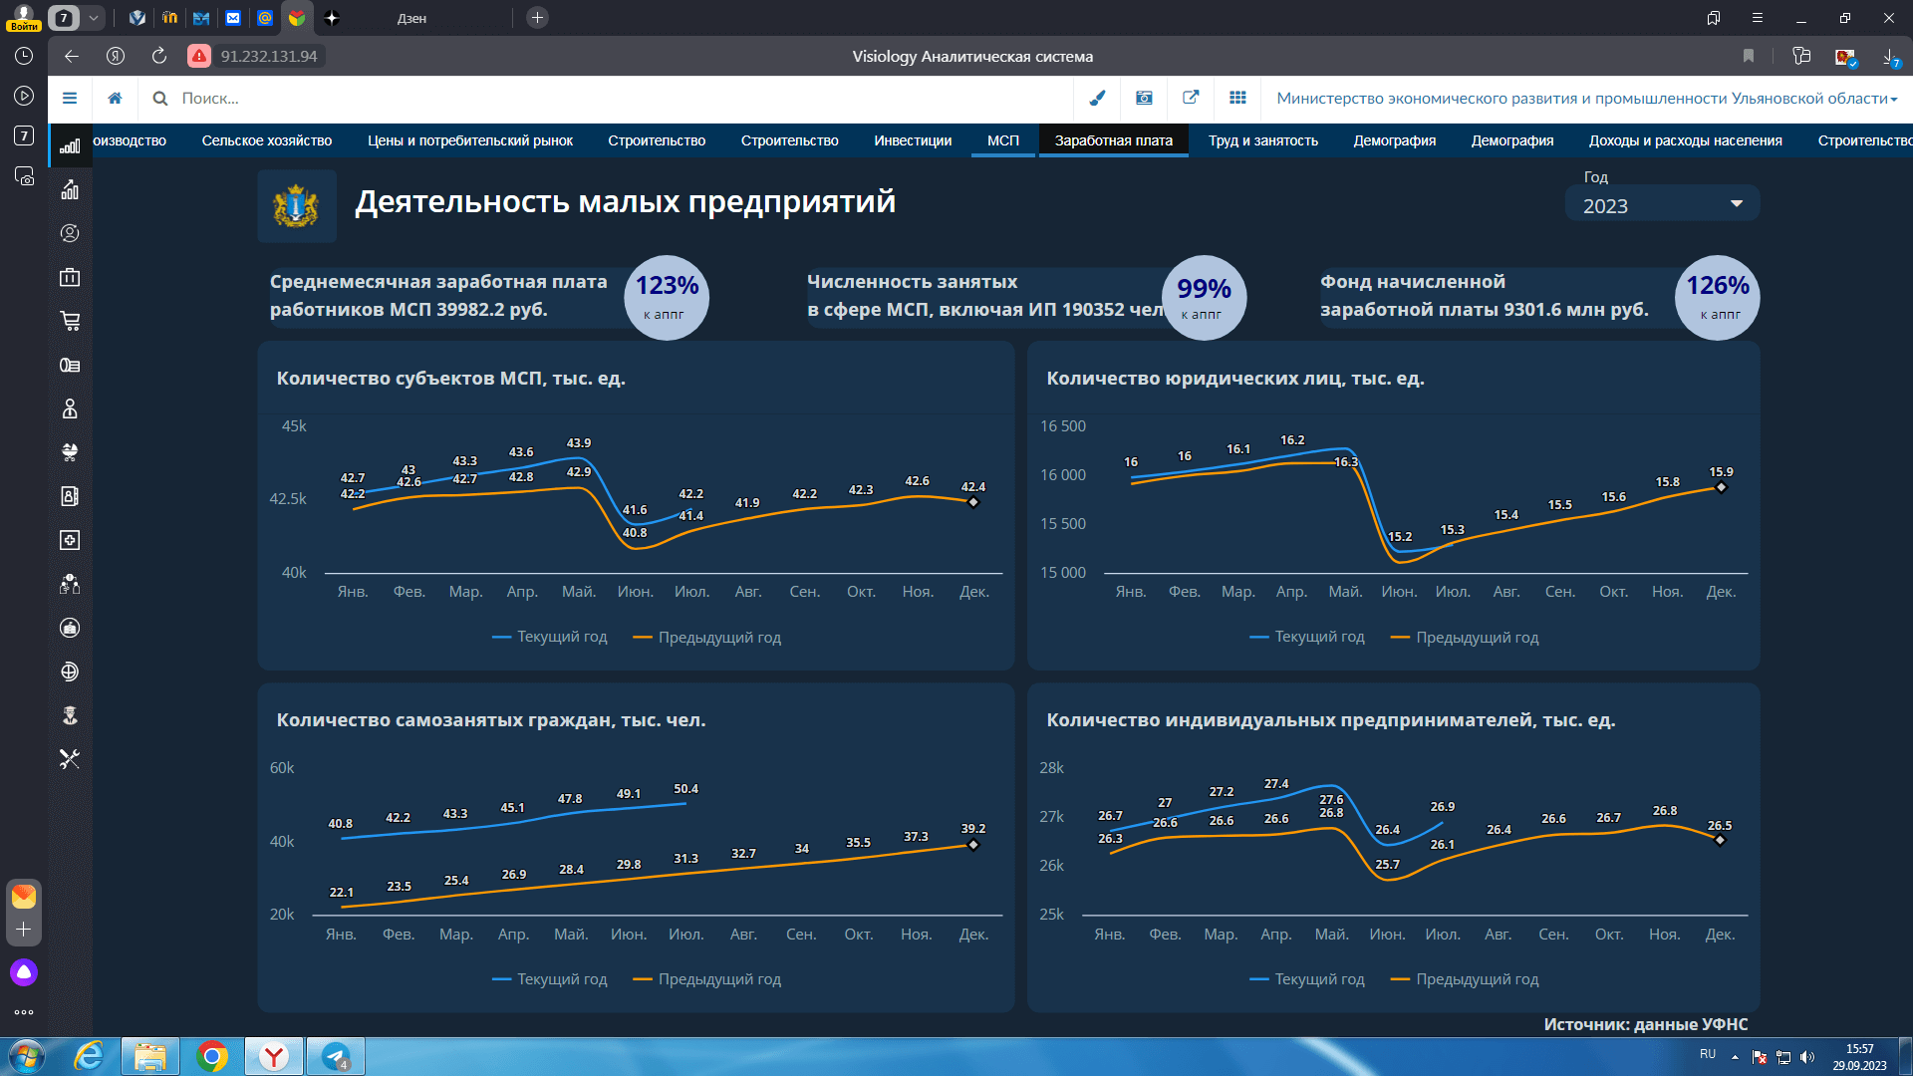Switch to the Заработная плата tab
Image resolution: width=1913 pixels, height=1076 pixels.
tap(1113, 140)
